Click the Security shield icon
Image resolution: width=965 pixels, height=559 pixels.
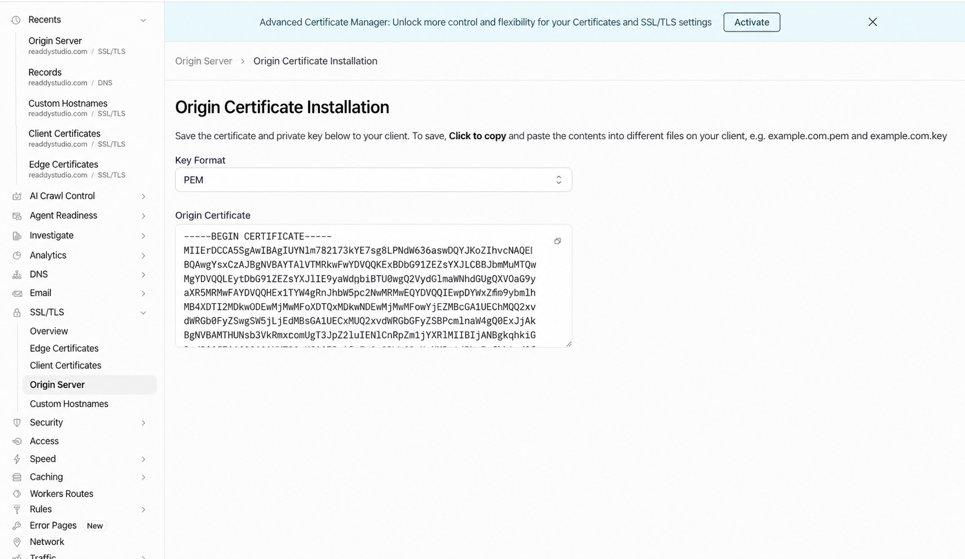tap(17, 423)
